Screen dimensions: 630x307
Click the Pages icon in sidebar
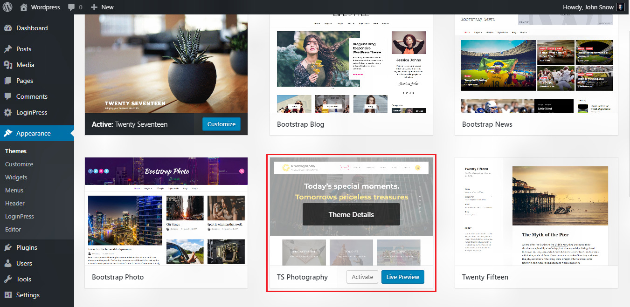[8, 81]
